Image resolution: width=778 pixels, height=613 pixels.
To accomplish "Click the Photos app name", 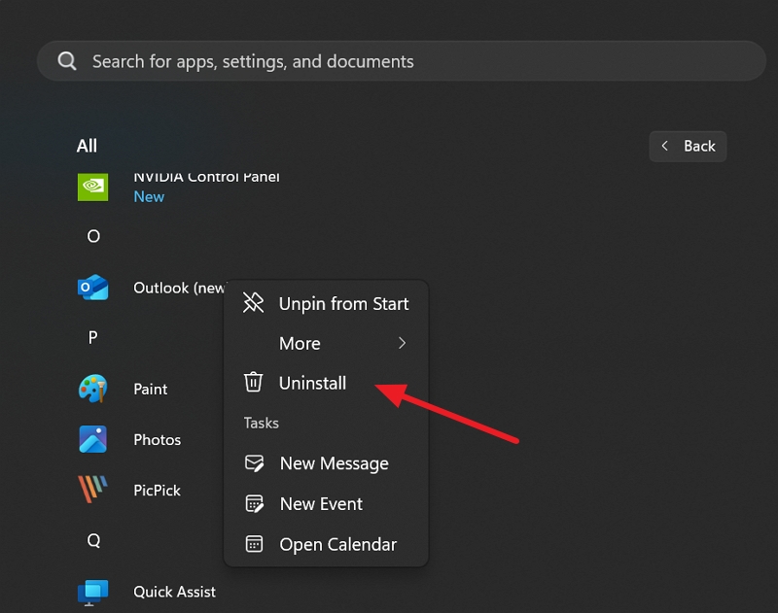I will point(158,439).
